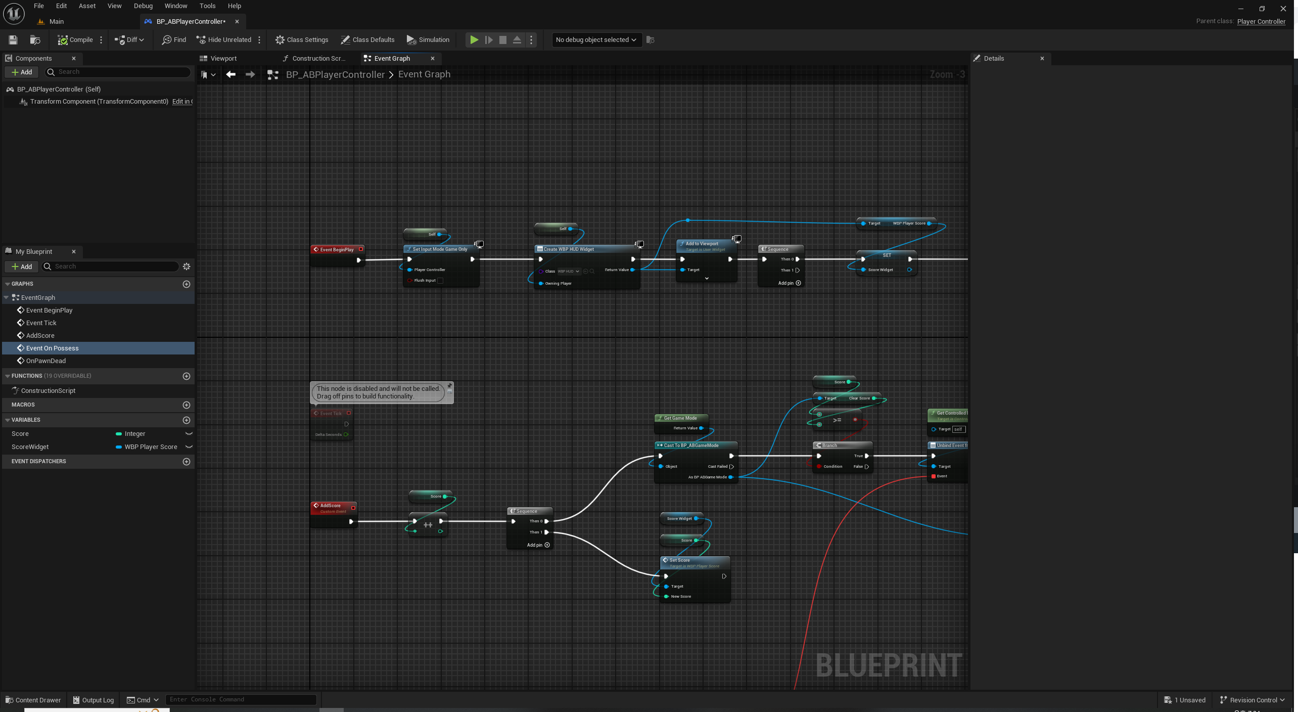This screenshot has height=712, width=1298.
Task: Click the Components search field
Action: [117, 72]
